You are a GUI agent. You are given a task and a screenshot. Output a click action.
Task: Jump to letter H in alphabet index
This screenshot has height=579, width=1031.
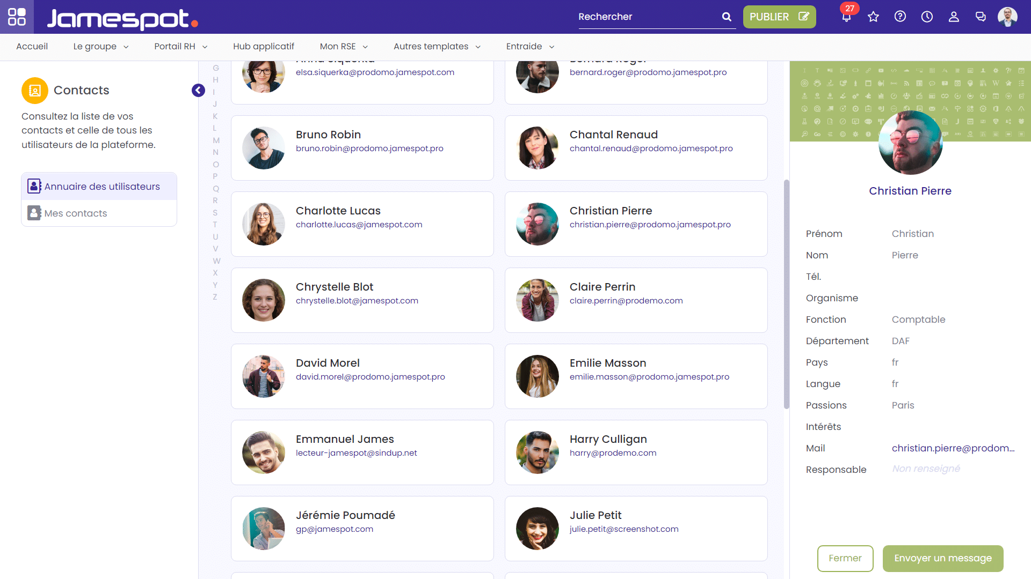coord(215,80)
